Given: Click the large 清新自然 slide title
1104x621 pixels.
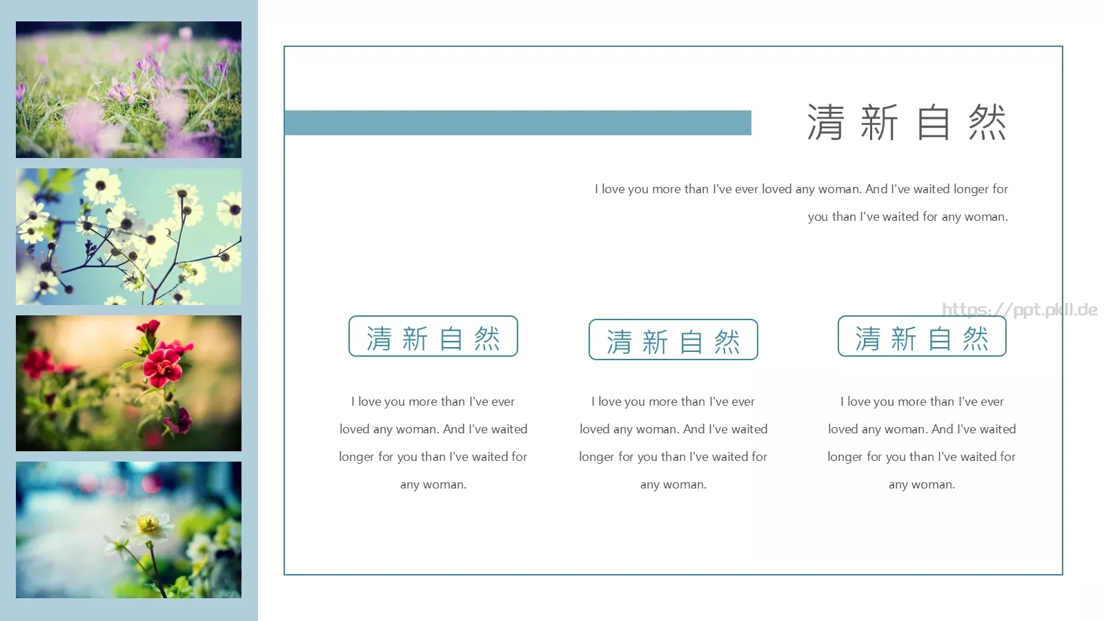Looking at the screenshot, I should pyautogui.click(x=907, y=123).
